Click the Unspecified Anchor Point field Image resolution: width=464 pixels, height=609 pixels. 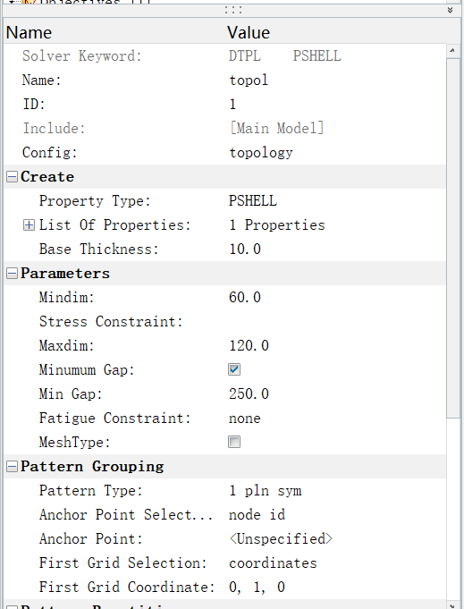click(x=336, y=539)
